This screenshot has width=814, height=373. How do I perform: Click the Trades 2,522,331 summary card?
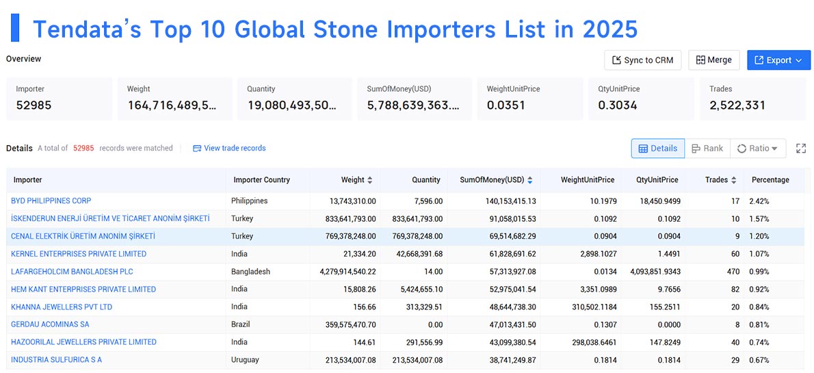point(752,99)
